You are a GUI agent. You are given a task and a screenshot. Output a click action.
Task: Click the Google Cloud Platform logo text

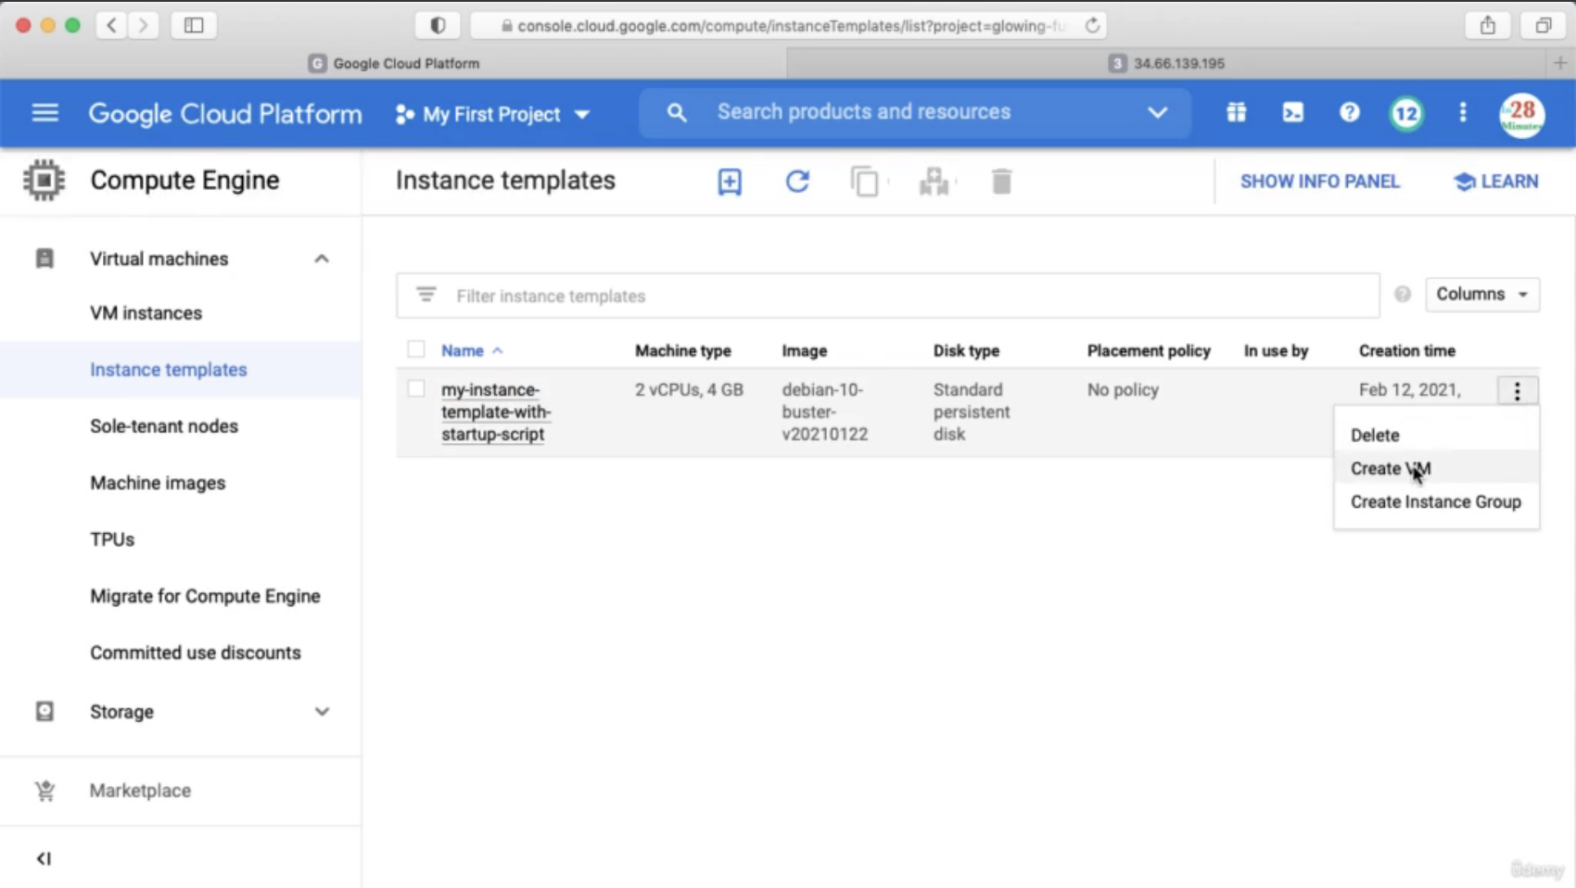(x=225, y=114)
